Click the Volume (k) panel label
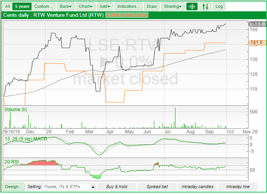 (x=16, y=110)
